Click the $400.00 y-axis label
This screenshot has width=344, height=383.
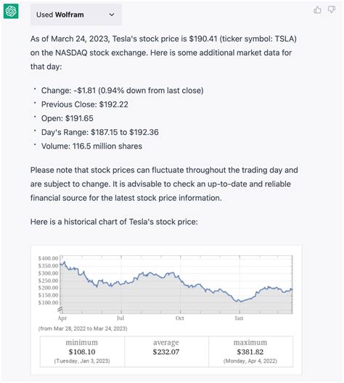(x=48, y=258)
